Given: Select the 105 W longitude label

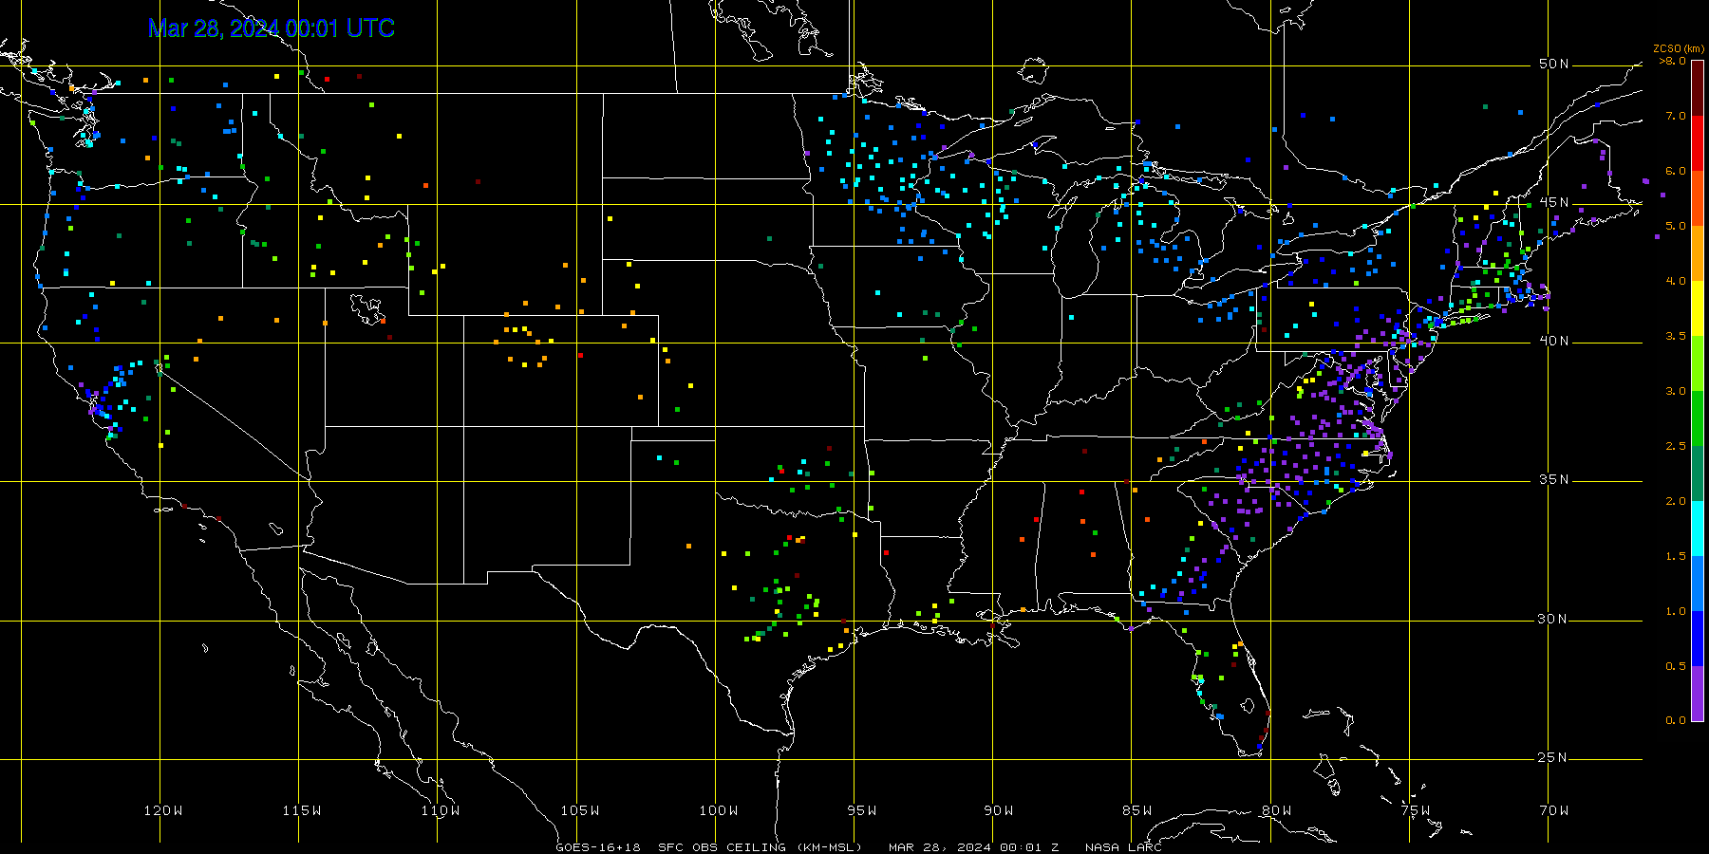Looking at the screenshot, I should tap(579, 810).
